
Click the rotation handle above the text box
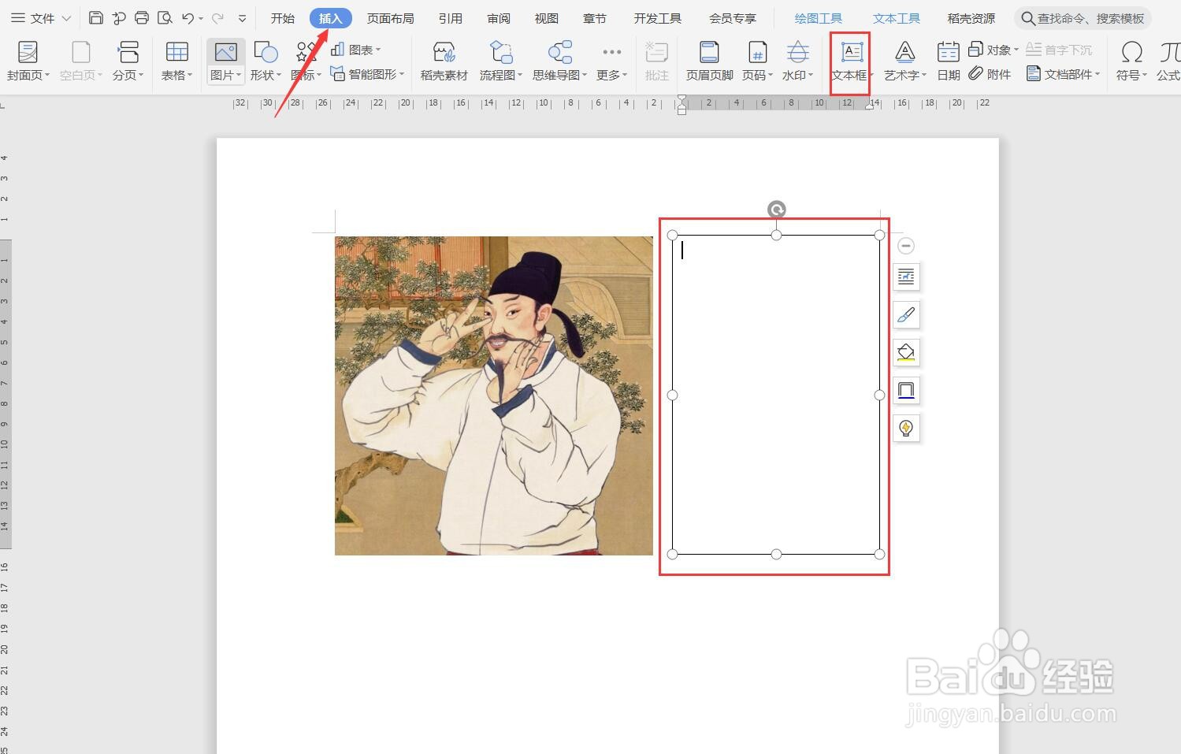[x=776, y=209]
